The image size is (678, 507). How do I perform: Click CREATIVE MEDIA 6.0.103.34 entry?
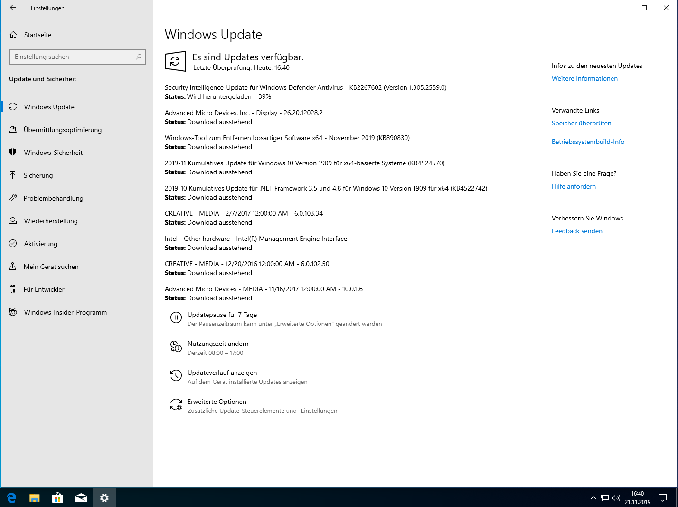coord(244,213)
